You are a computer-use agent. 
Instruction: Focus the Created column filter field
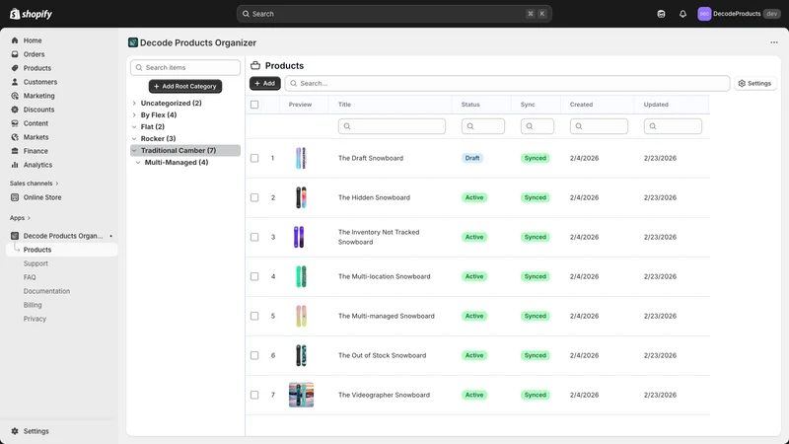click(x=599, y=126)
